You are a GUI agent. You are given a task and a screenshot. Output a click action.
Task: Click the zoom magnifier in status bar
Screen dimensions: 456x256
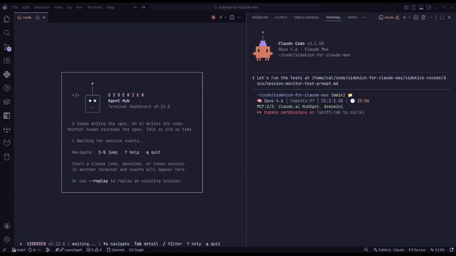tap(366, 250)
